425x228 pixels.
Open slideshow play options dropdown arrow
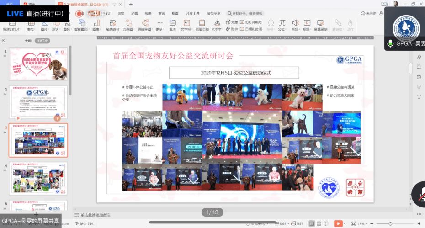coord(345,223)
